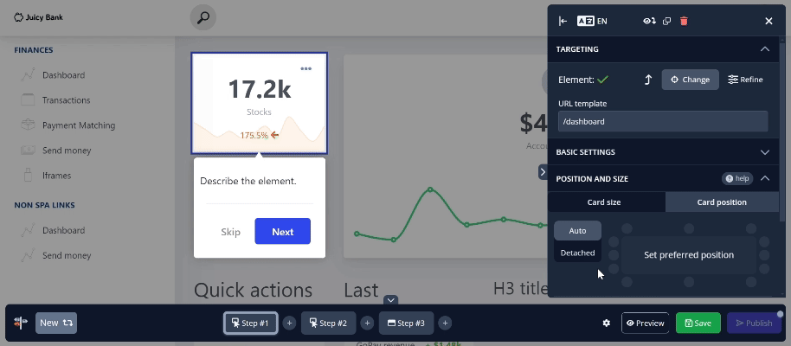Click the green Save button
The image size is (791, 346).
click(698, 323)
